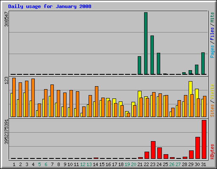This screenshot has height=169, width=217.
Task: Click the red KBytes bar for day 23
Action: 153,150
